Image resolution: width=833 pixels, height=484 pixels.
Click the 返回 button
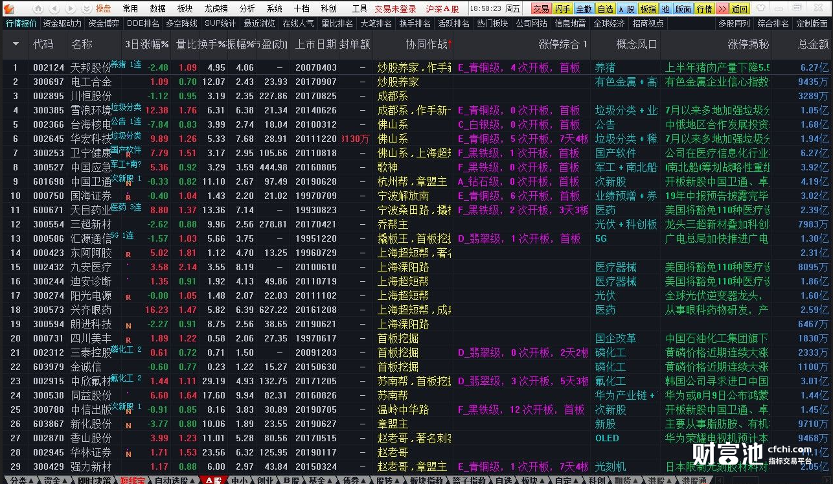click(740, 9)
